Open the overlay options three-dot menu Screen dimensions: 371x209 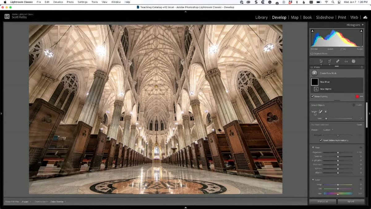[361, 96]
